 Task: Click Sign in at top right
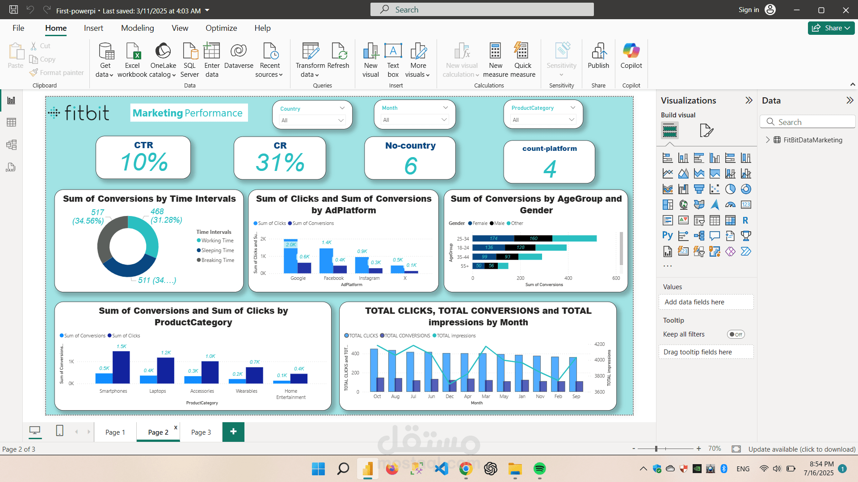coord(749,10)
